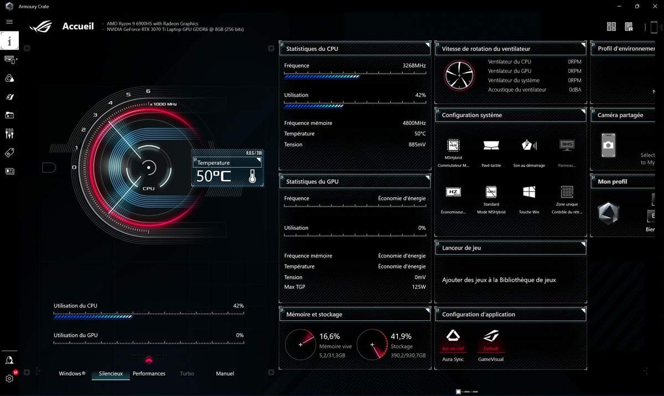Image resolution: width=664 pixels, height=396 pixels.
Task: Select the Turbo mode tab
Action: point(186,373)
